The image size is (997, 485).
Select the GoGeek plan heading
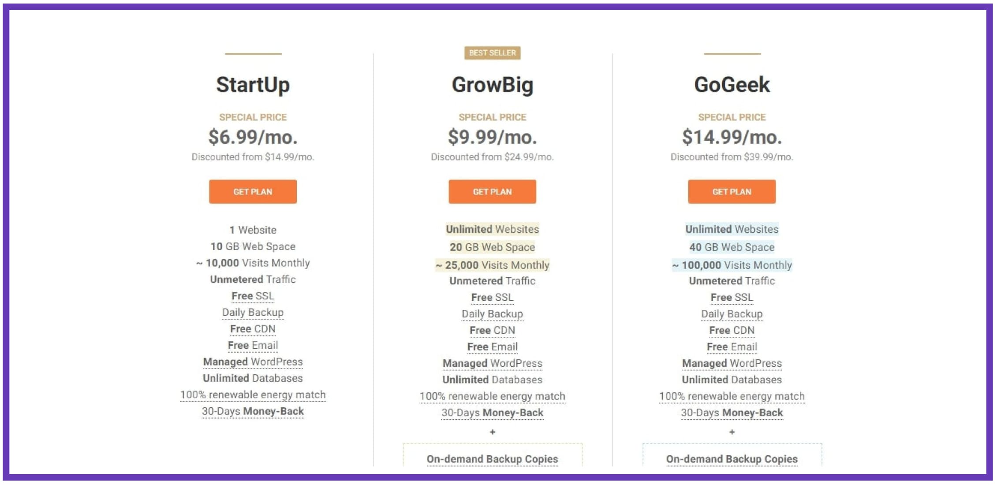(x=732, y=85)
